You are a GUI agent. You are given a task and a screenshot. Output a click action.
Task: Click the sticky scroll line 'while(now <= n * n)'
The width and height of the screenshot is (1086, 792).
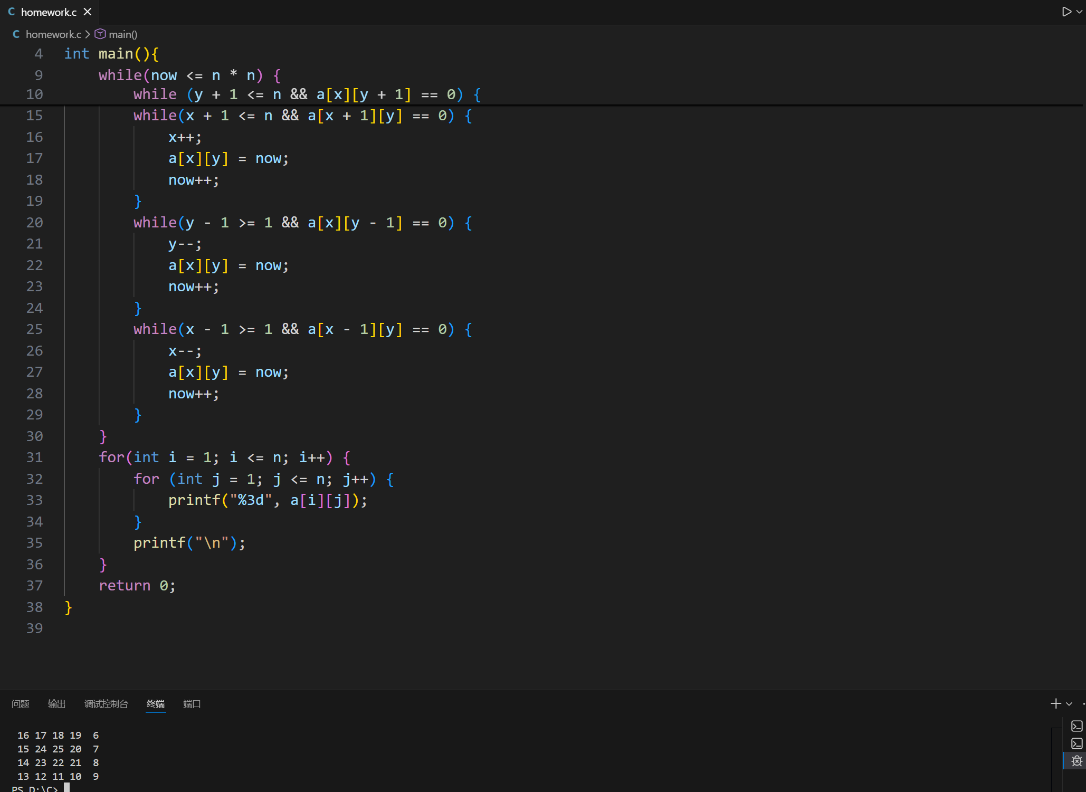coord(189,75)
